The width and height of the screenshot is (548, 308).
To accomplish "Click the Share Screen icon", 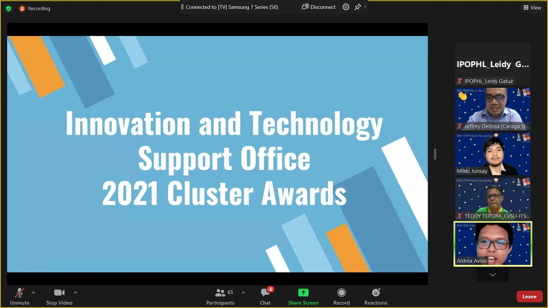I will 303,293.
